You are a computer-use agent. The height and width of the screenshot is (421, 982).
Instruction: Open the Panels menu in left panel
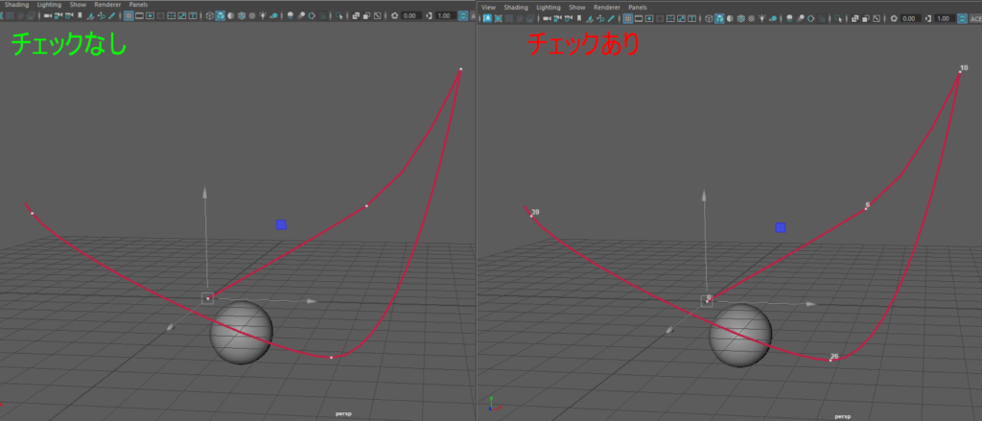coord(139,5)
